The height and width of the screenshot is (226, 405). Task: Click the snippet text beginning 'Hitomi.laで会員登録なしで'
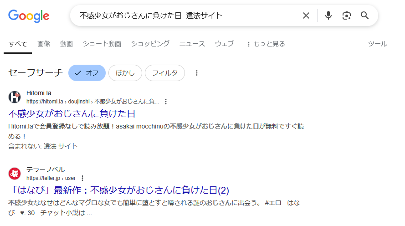(x=156, y=131)
